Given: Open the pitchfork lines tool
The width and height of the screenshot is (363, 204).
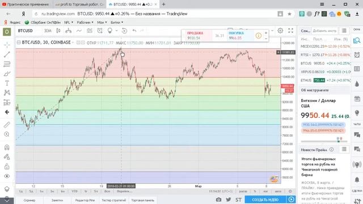Looking at the screenshot, I should coord(7,64).
